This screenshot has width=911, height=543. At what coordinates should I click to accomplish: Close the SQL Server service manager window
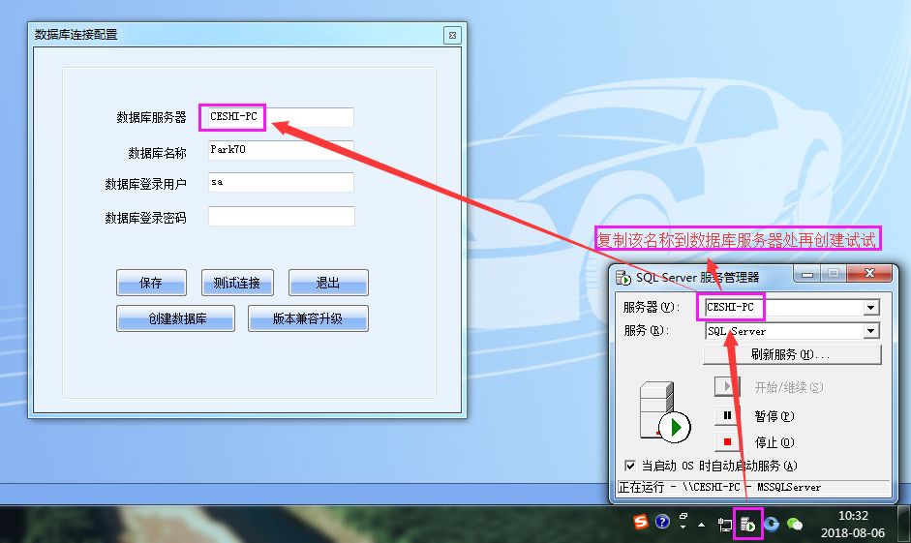(869, 273)
